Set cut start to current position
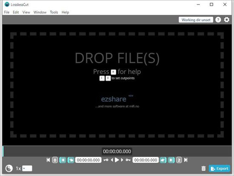The width and height of the screenshot is (234, 176). pyautogui.click(x=71, y=160)
